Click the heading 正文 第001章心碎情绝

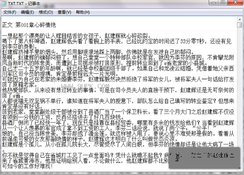(x=29, y=25)
